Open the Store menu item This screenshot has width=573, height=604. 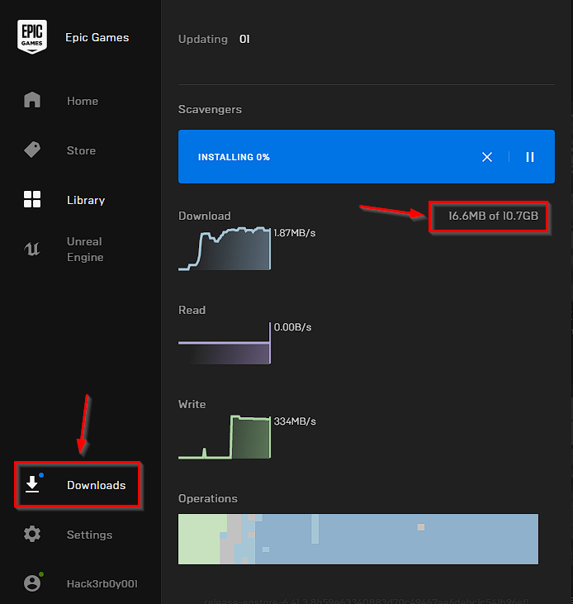(x=81, y=150)
